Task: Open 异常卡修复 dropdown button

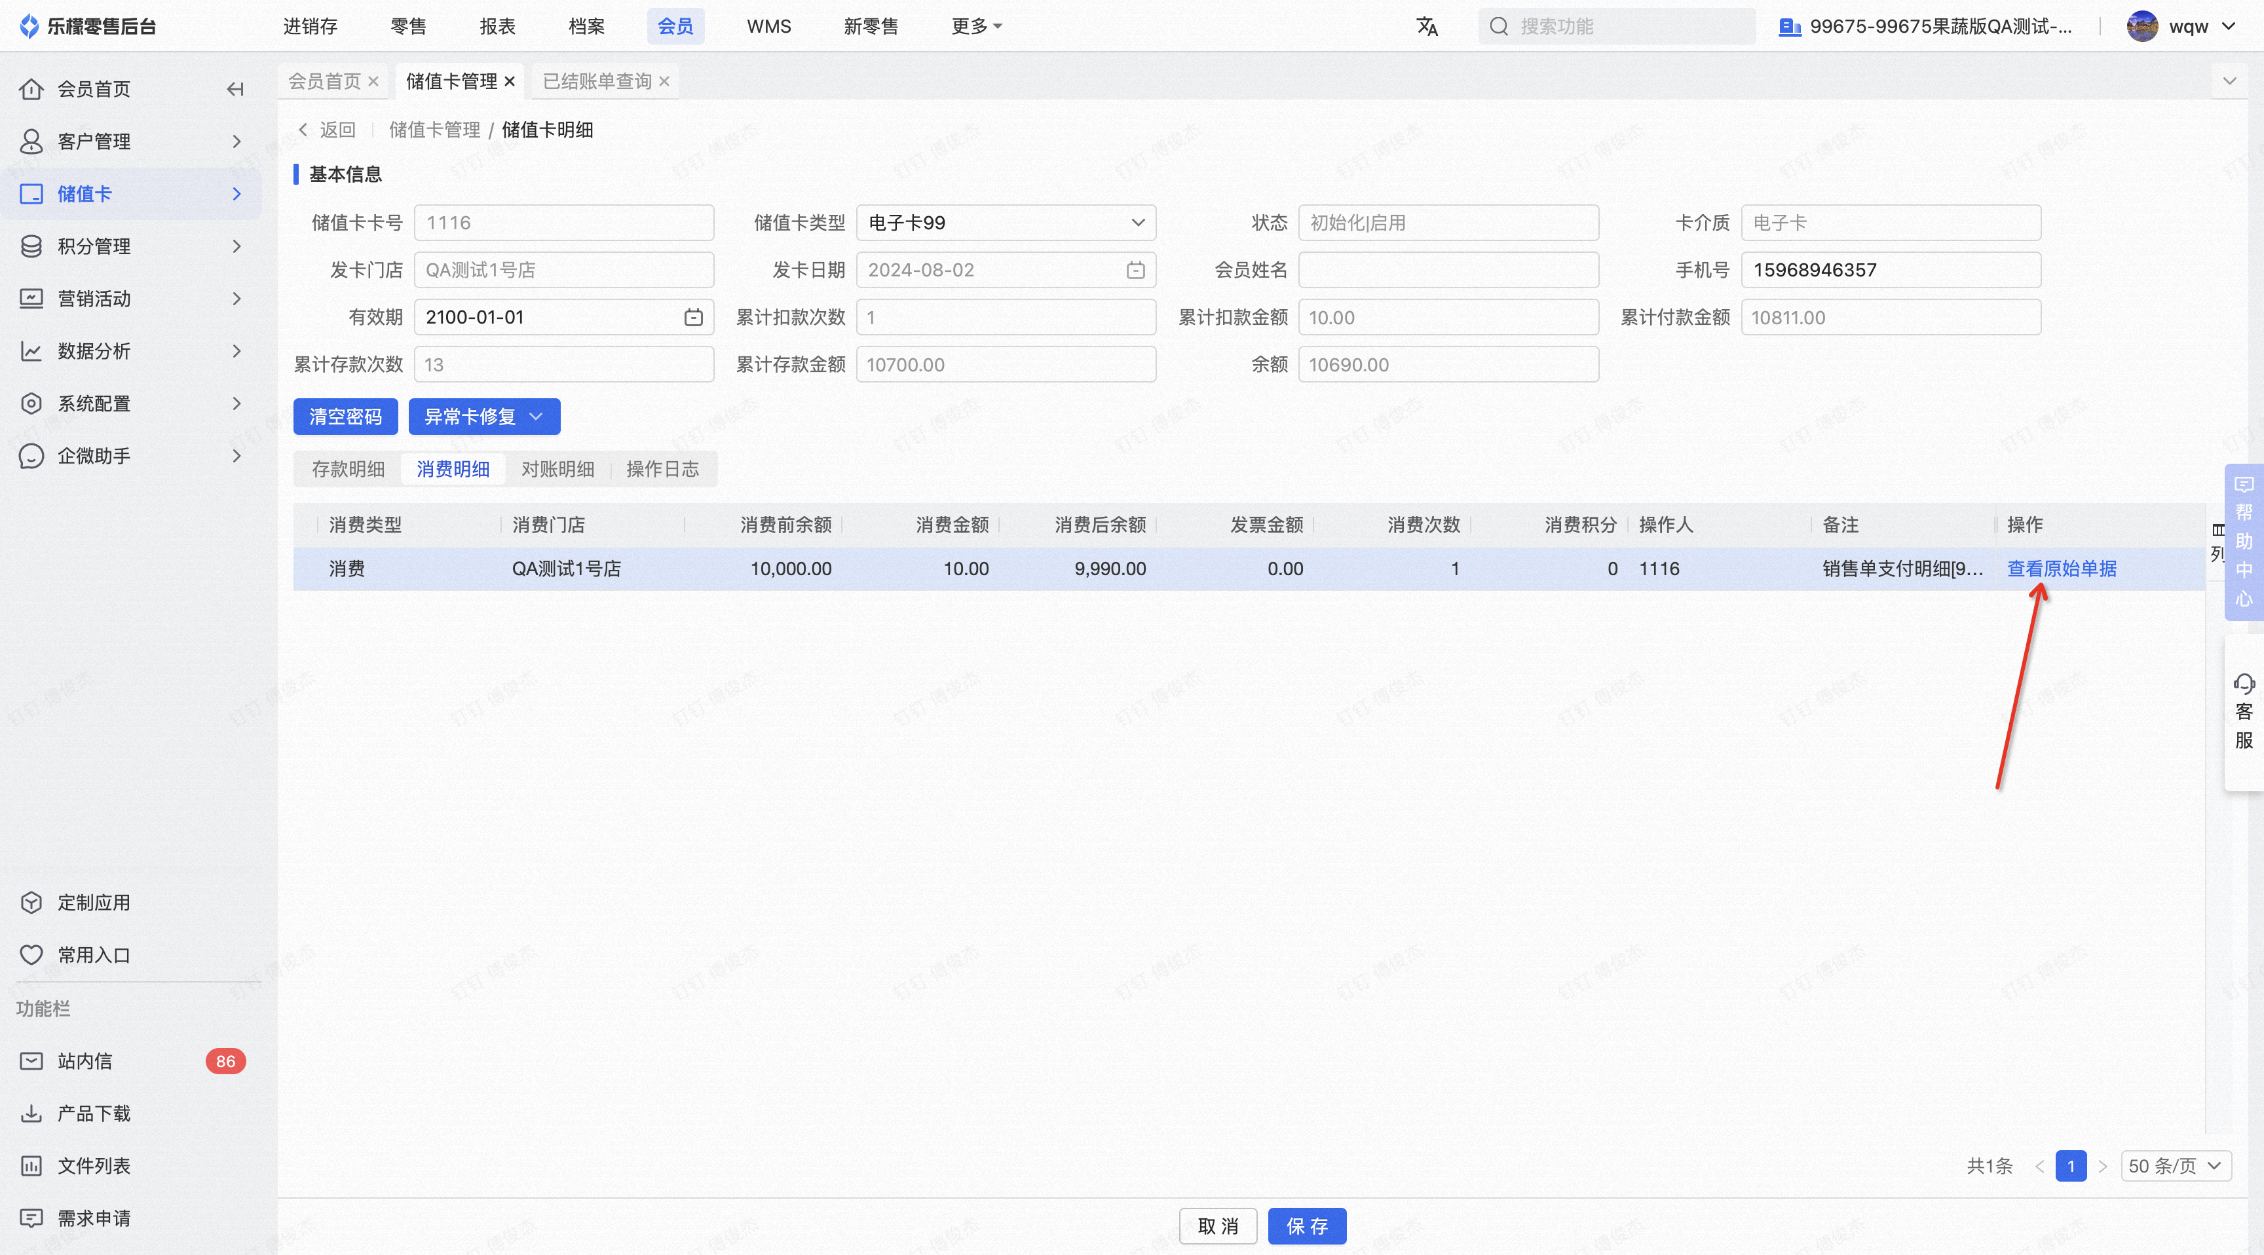Action: coord(484,417)
